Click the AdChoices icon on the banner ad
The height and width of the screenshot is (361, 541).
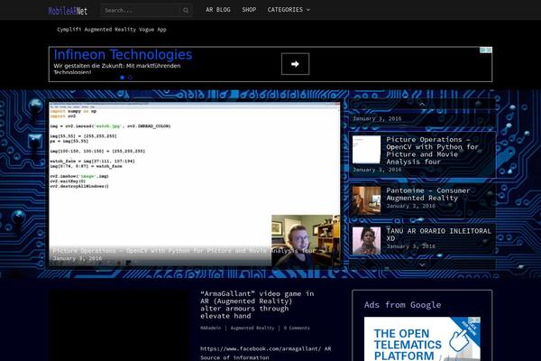(486, 51)
